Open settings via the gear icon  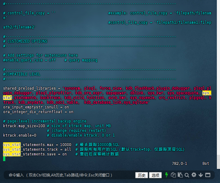point(194,175)
